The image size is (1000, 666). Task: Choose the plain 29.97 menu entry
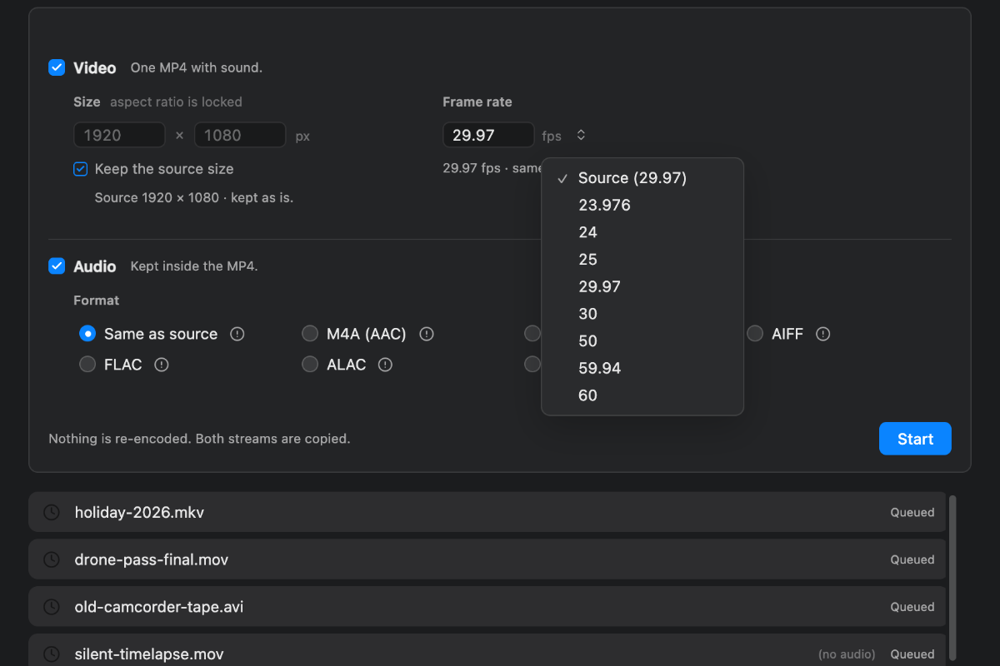coord(642,286)
